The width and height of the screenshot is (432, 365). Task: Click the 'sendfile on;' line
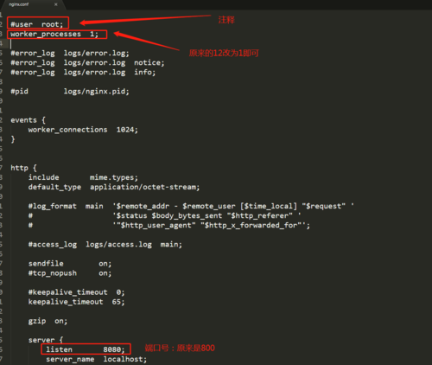(x=70, y=264)
